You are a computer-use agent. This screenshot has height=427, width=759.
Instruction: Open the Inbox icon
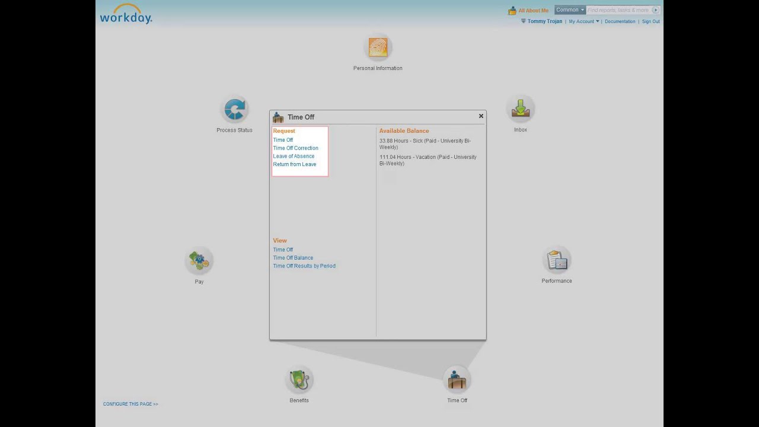(521, 109)
